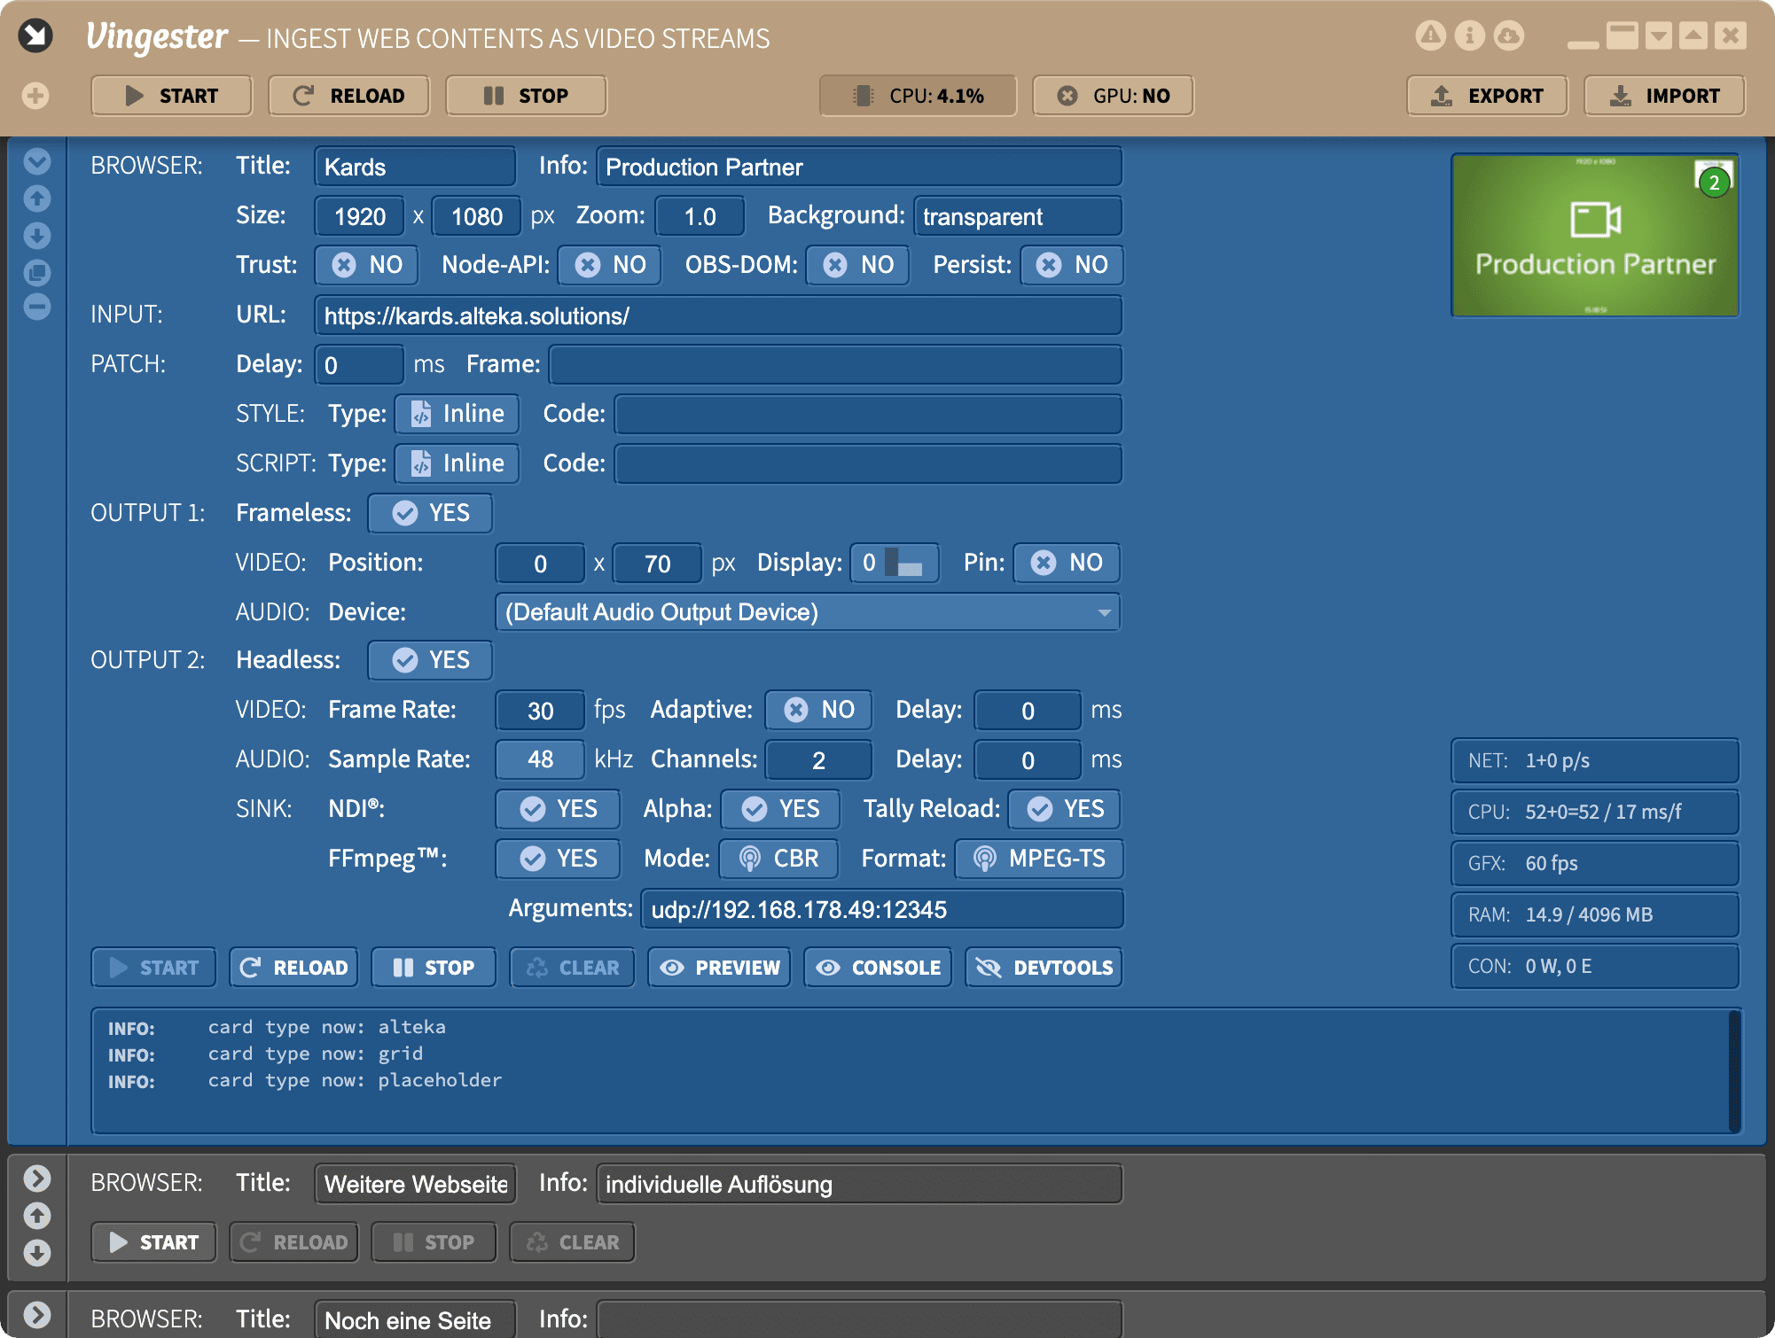Click the add browser plus icon
Screen dimensions: 1775x1338
click(x=35, y=96)
